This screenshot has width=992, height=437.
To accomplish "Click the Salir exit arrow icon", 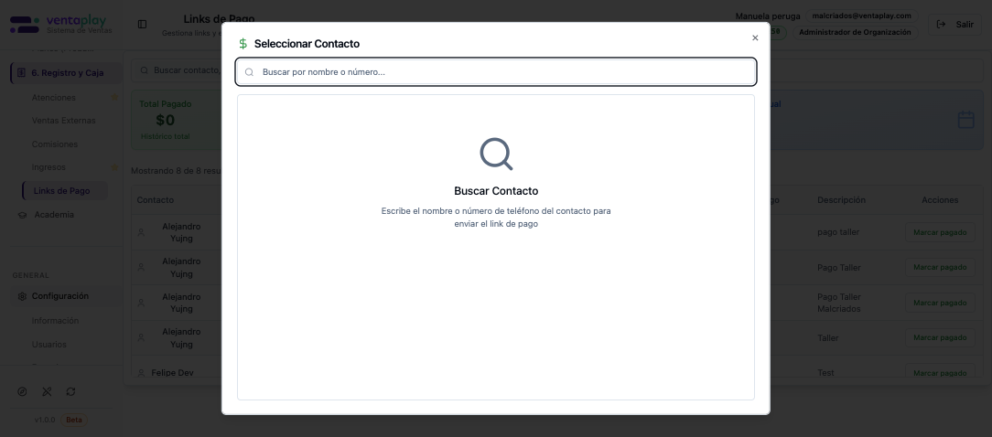I will (x=941, y=24).
